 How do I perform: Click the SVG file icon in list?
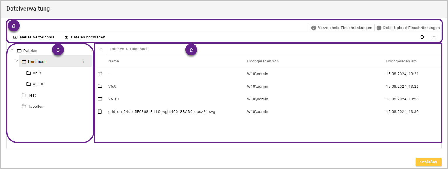100,111
